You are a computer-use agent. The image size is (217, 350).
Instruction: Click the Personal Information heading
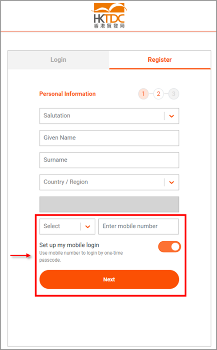[x=68, y=94]
